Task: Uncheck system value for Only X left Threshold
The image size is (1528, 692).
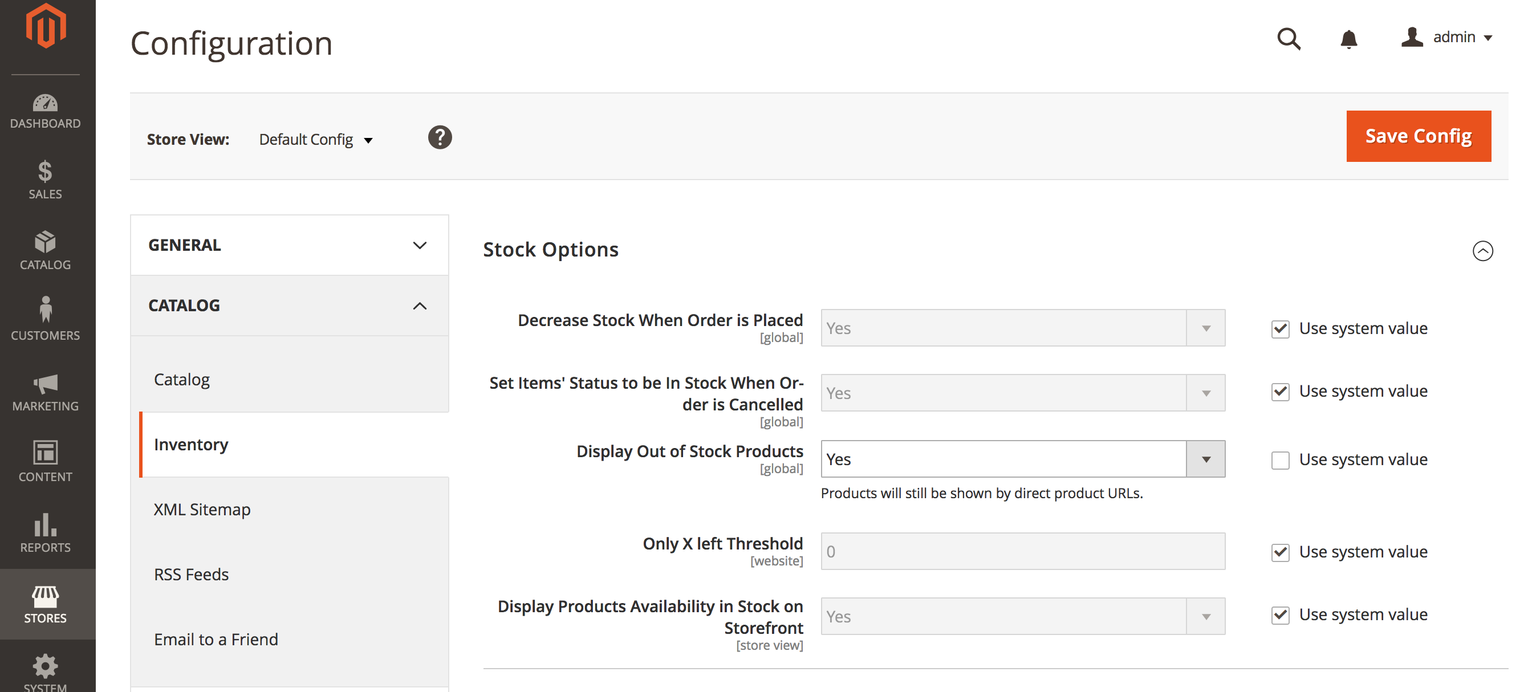Action: click(x=1280, y=553)
